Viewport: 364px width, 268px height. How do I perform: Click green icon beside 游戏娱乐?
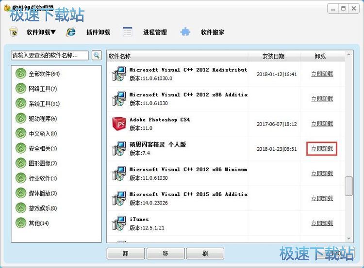(21, 208)
